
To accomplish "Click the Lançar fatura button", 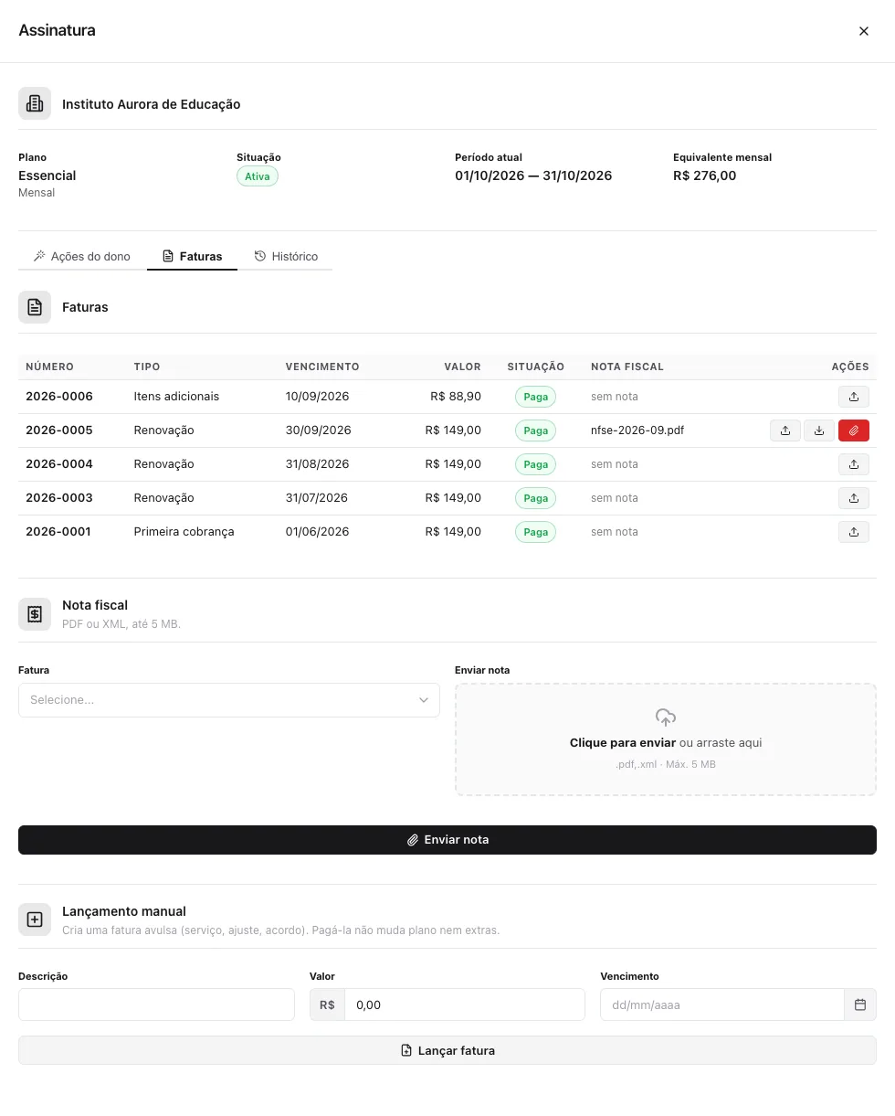I will [x=447, y=1050].
